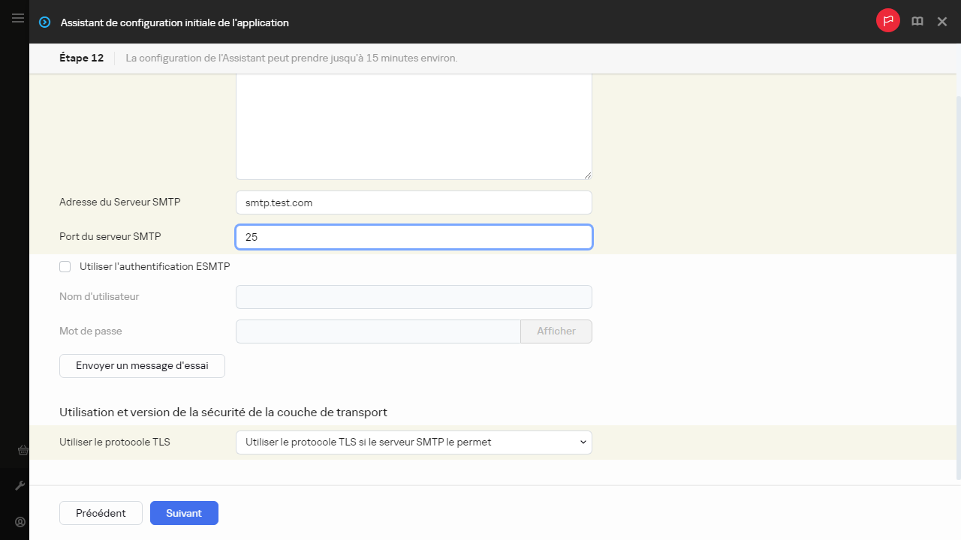This screenshot has height=540, width=961.
Task: Expand the 'Utiliser le protocole TLS' dropdown
Action: point(414,442)
